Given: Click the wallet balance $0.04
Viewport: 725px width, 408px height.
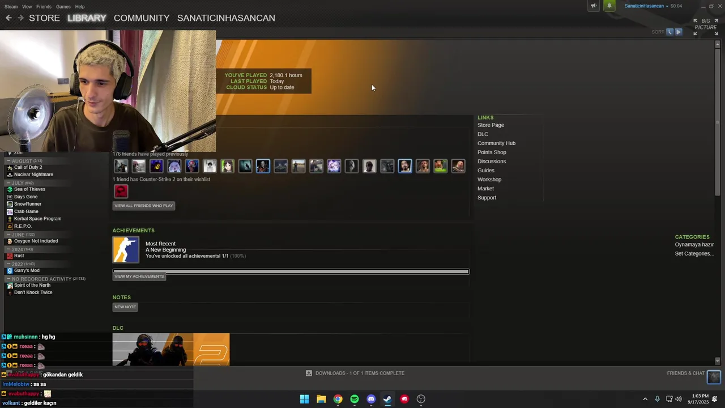Looking at the screenshot, I should click(x=676, y=6).
